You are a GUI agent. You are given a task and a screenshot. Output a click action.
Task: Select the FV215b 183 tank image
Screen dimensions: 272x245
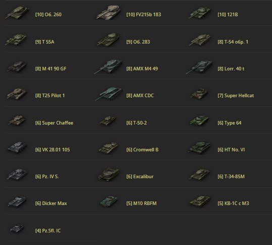pyautogui.click(x=109, y=12)
